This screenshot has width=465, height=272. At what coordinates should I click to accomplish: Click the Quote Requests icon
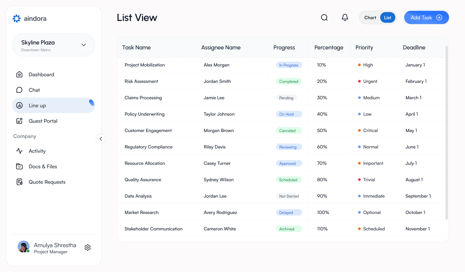tap(19, 182)
